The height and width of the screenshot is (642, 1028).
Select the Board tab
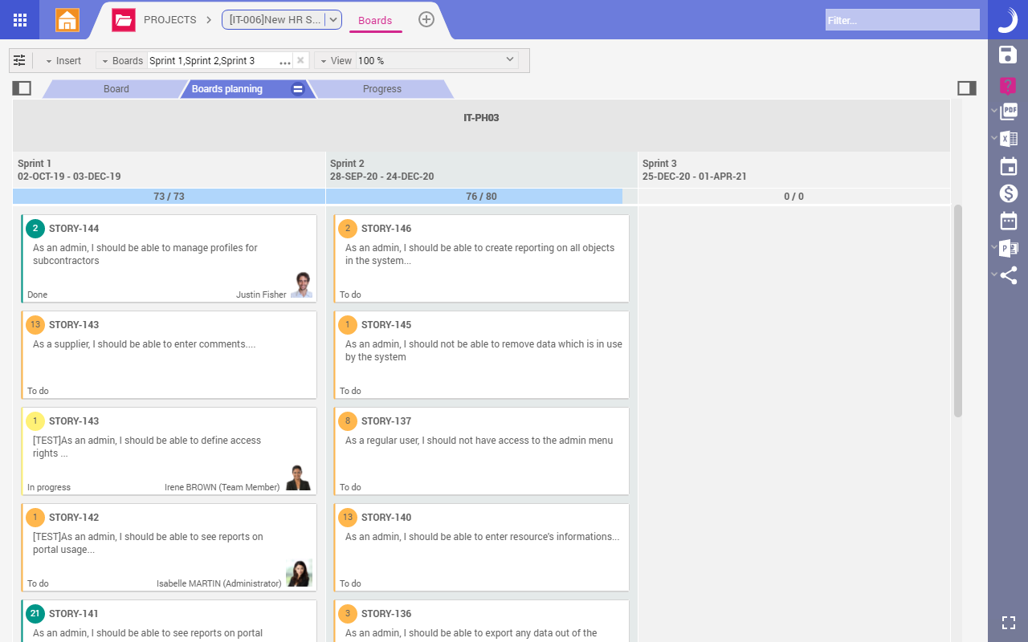pos(116,88)
